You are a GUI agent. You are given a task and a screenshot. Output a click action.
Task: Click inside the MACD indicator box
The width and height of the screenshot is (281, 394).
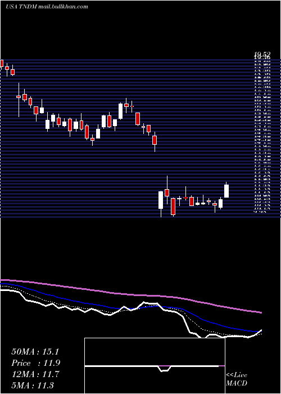[x=155, y=366]
